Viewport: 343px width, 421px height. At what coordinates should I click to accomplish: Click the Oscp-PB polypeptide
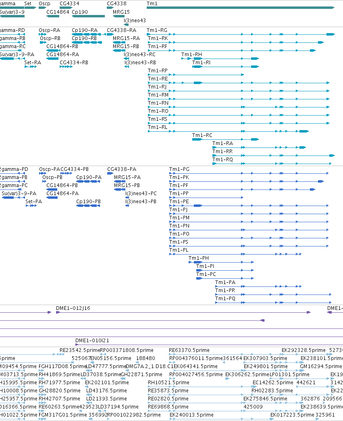(x=44, y=181)
